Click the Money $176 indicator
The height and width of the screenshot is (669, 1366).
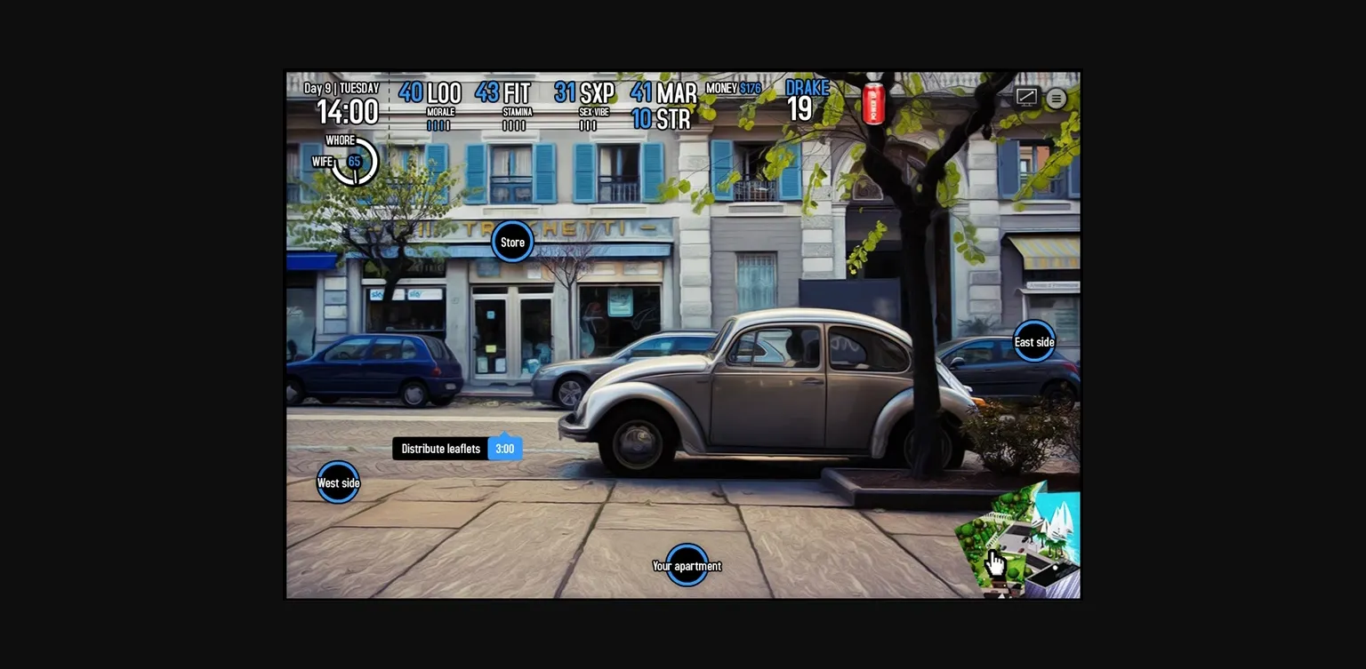click(x=733, y=88)
